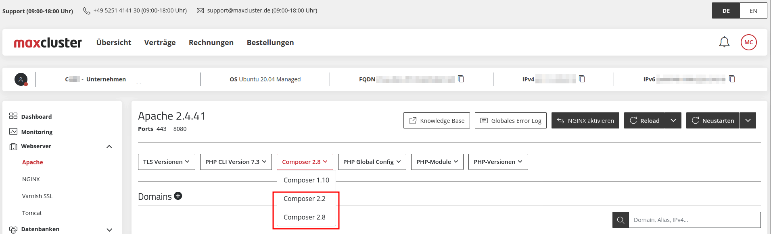Go to the Bestellungen tab
Viewport: 771px width, 234px height.
pyautogui.click(x=270, y=42)
